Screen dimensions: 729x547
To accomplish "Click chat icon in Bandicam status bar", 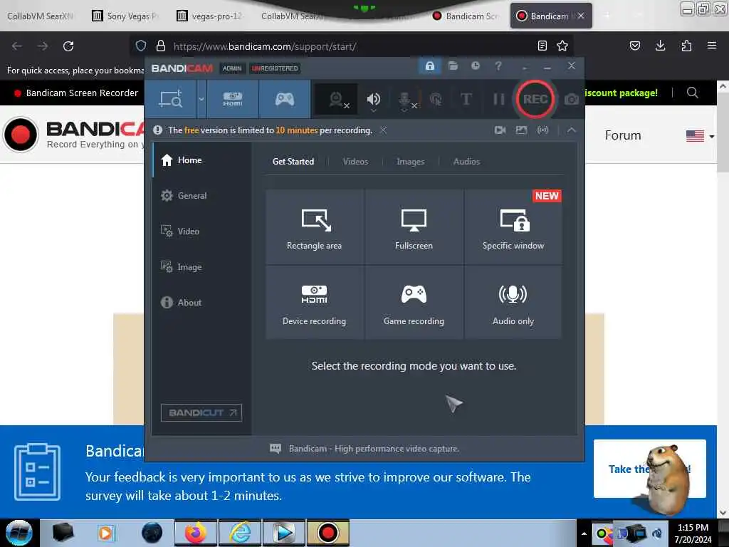I will click(x=276, y=449).
